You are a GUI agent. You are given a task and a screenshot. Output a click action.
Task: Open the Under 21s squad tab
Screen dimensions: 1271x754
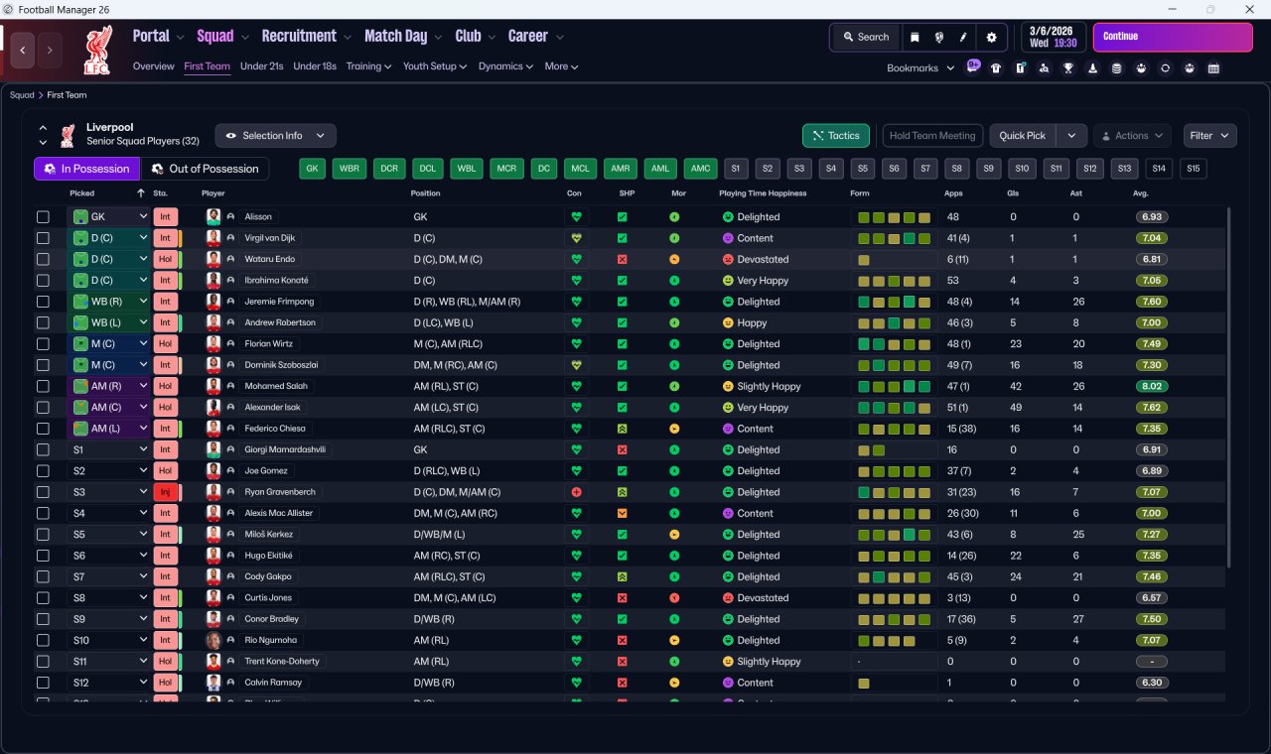point(261,66)
